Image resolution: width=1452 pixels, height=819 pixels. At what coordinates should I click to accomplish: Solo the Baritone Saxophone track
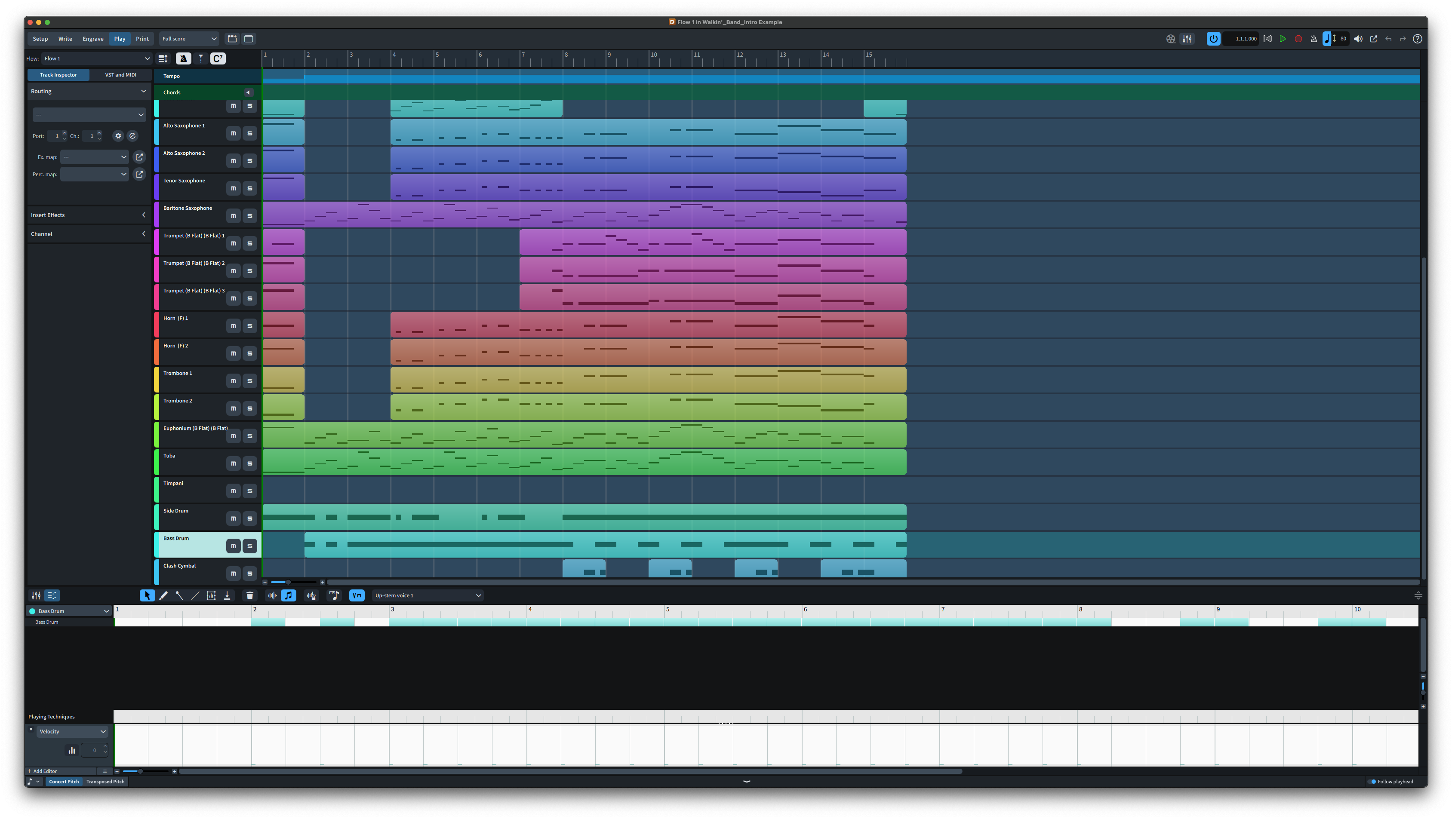tap(250, 216)
